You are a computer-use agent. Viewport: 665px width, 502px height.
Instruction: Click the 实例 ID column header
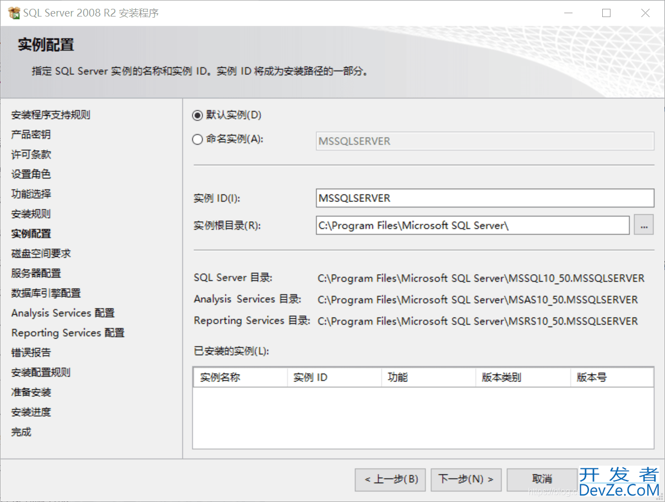pyautogui.click(x=334, y=378)
